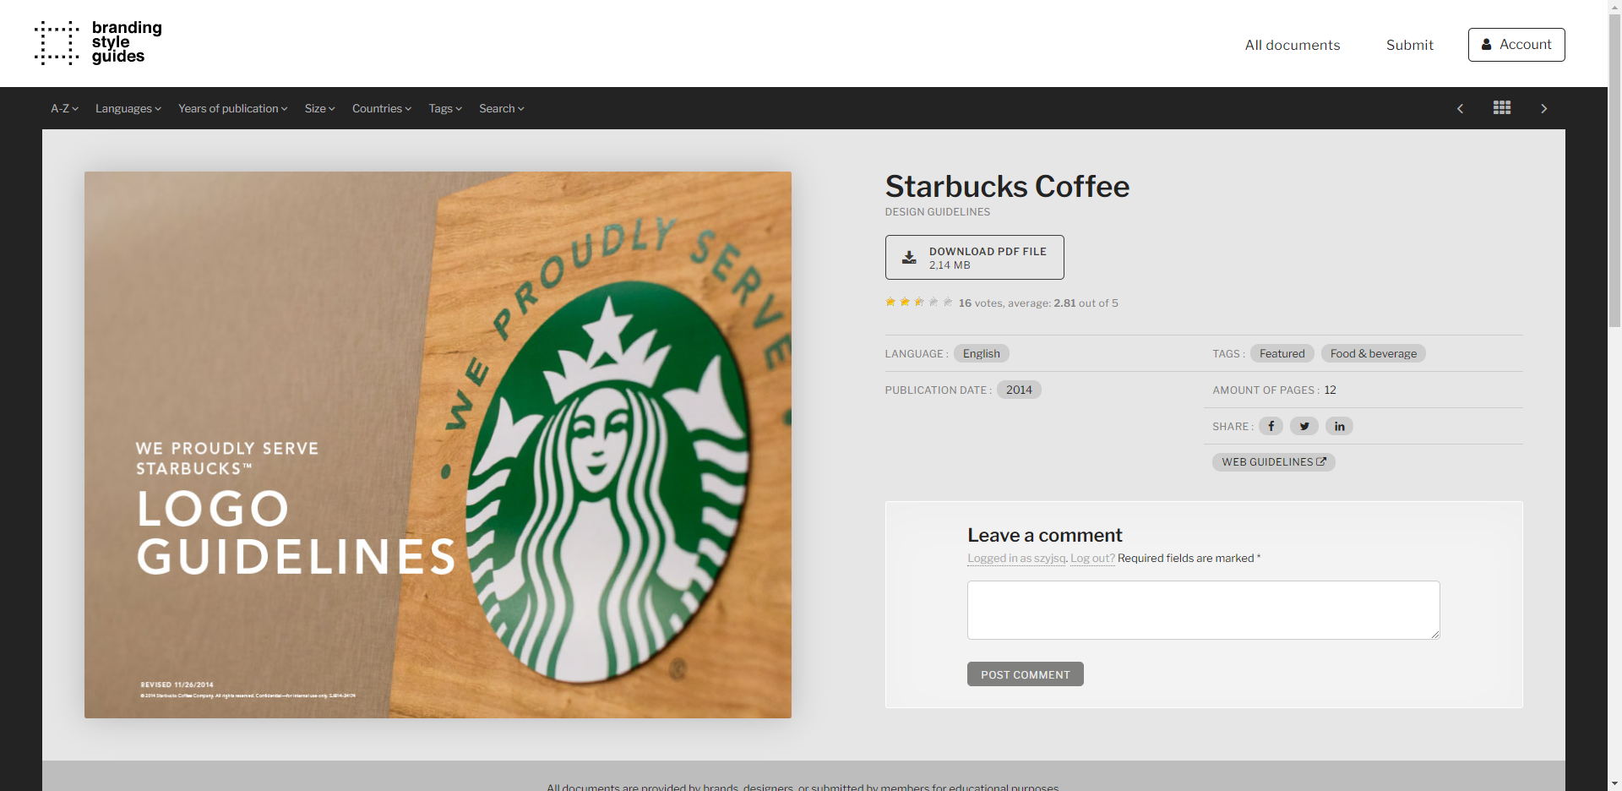The width and height of the screenshot is (1622, 791).
Task: Open All documents page
Action: [1292, 45]
